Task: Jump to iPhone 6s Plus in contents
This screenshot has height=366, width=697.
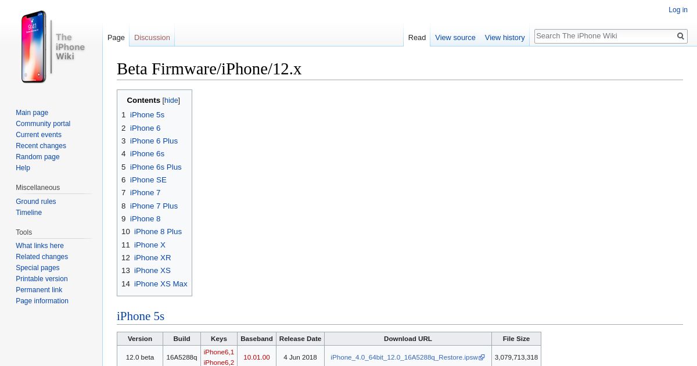Action: click(x=156, y=167)
